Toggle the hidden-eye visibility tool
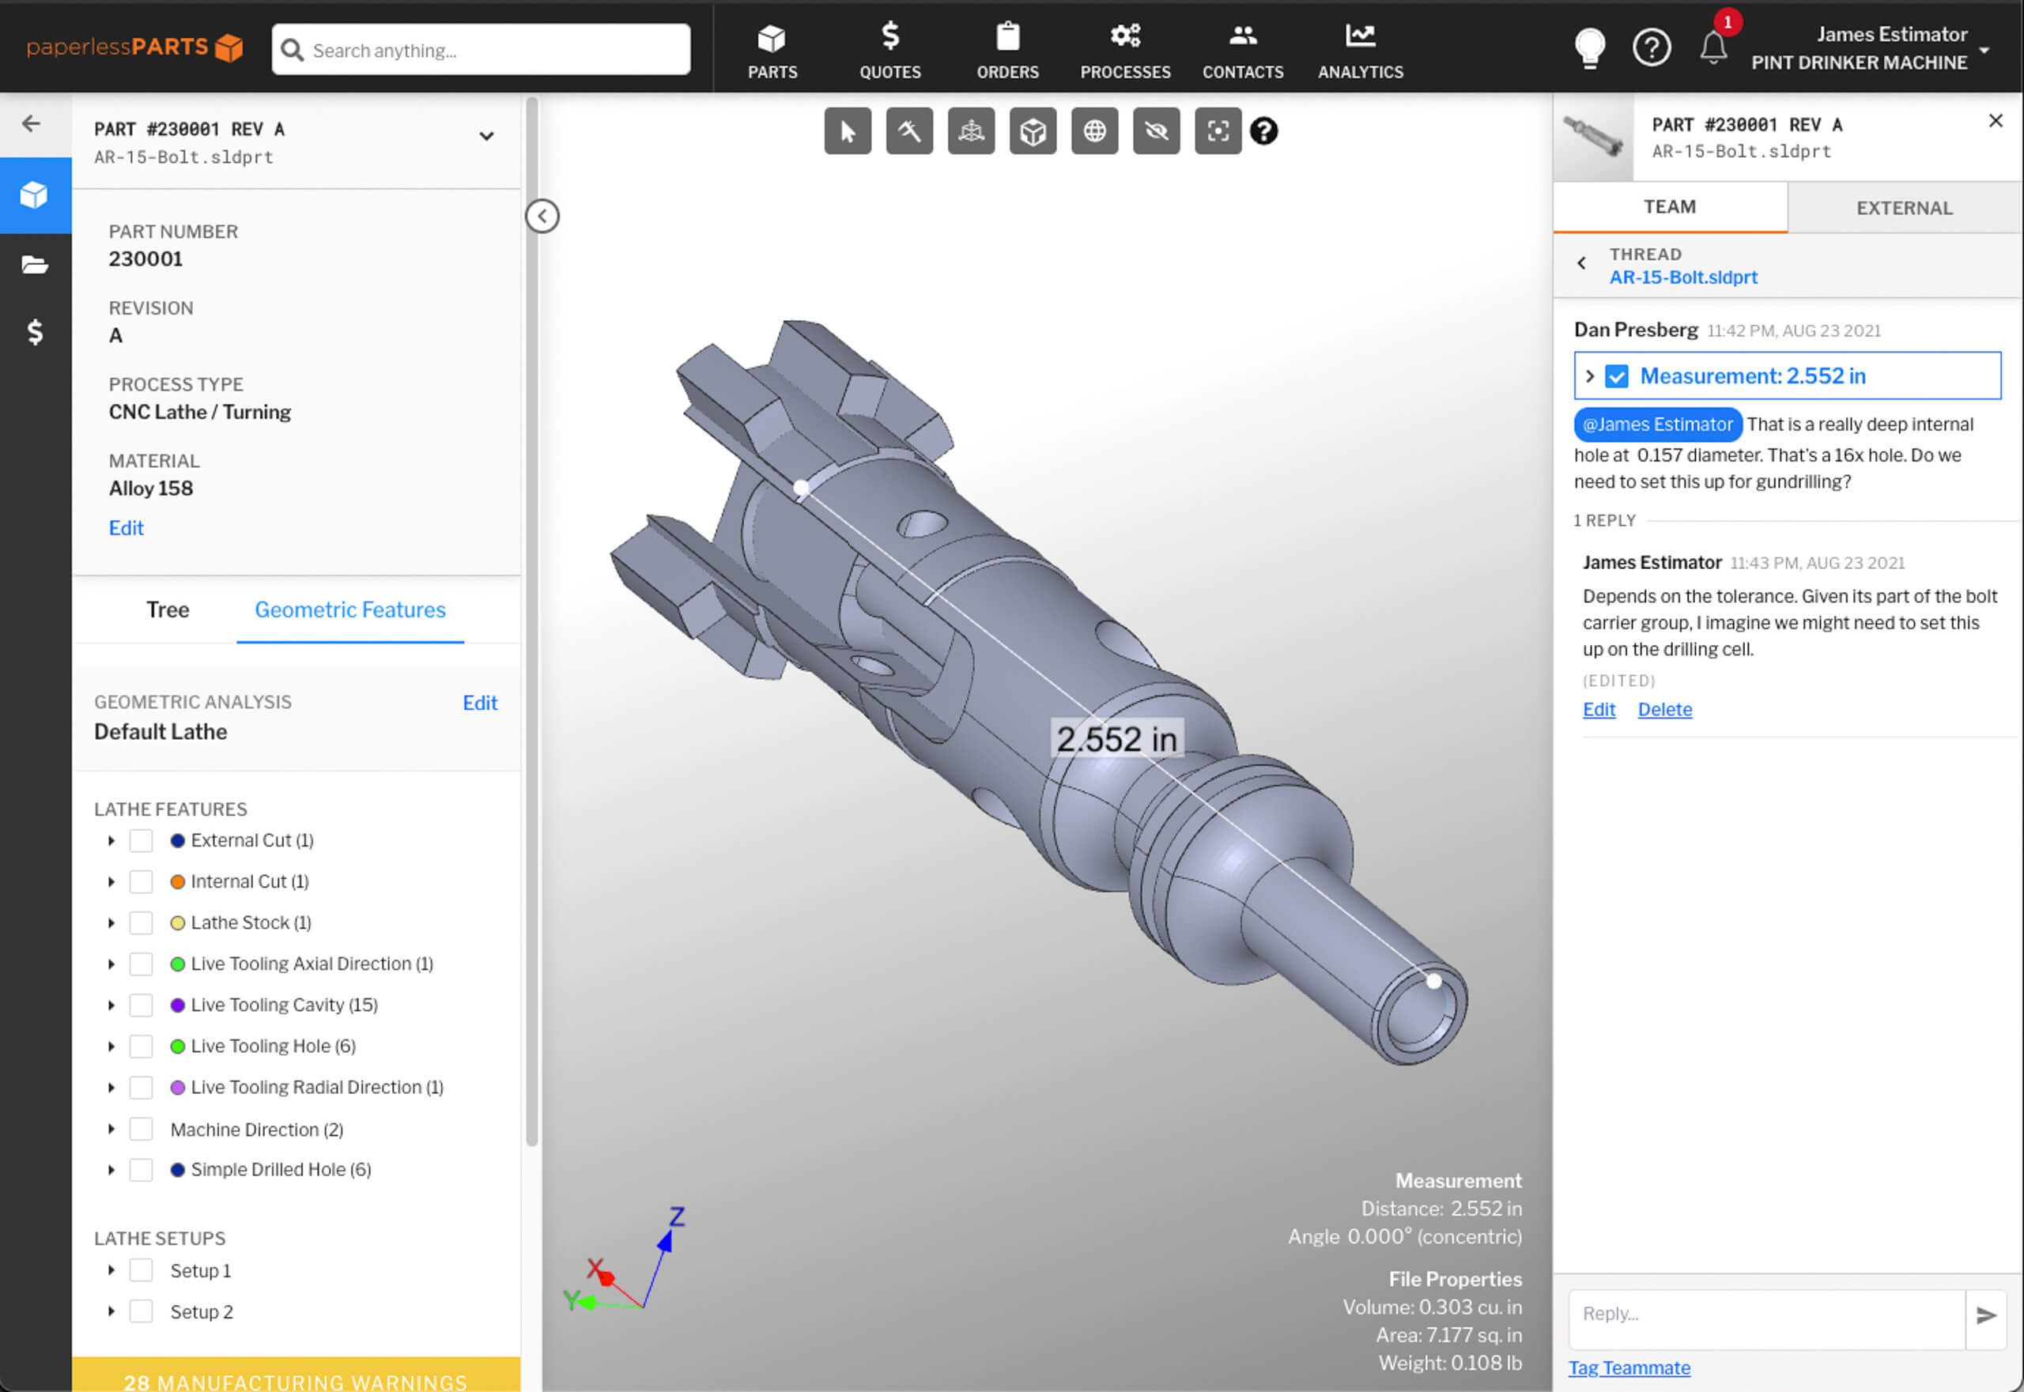This screenshot has width=2024, height=1392. coord(1156,131)
